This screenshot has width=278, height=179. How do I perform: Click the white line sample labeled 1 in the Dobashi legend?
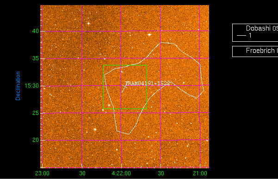point(241,36)
